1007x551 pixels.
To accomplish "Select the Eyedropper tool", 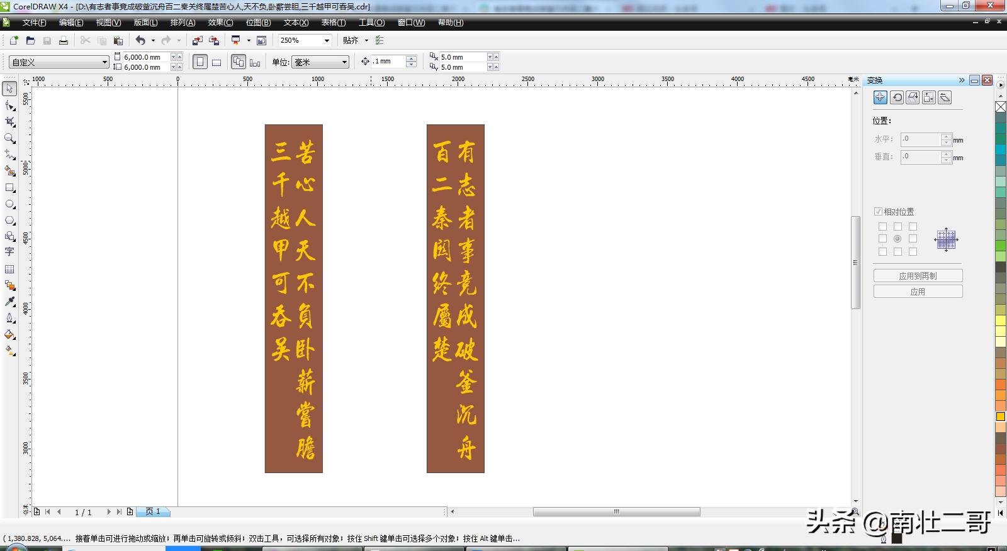I will click(9, 302).
